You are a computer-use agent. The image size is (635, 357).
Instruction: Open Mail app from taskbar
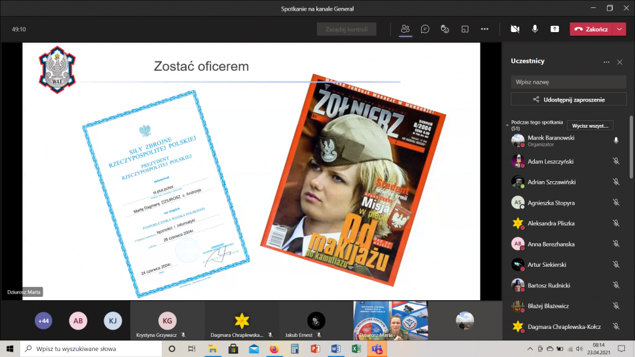tap(254, 349)
